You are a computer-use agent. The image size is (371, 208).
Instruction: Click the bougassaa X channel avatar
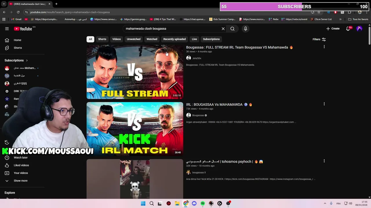click(x=188, y=172)
